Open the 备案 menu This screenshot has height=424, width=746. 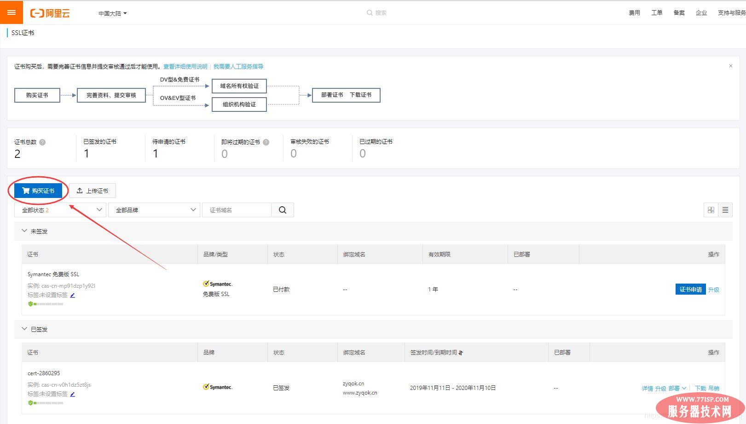(679, 13)
